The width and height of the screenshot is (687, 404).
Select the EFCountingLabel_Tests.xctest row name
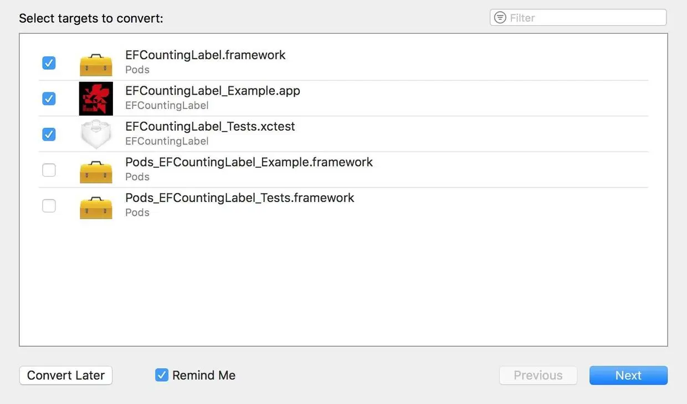(210, 127)
